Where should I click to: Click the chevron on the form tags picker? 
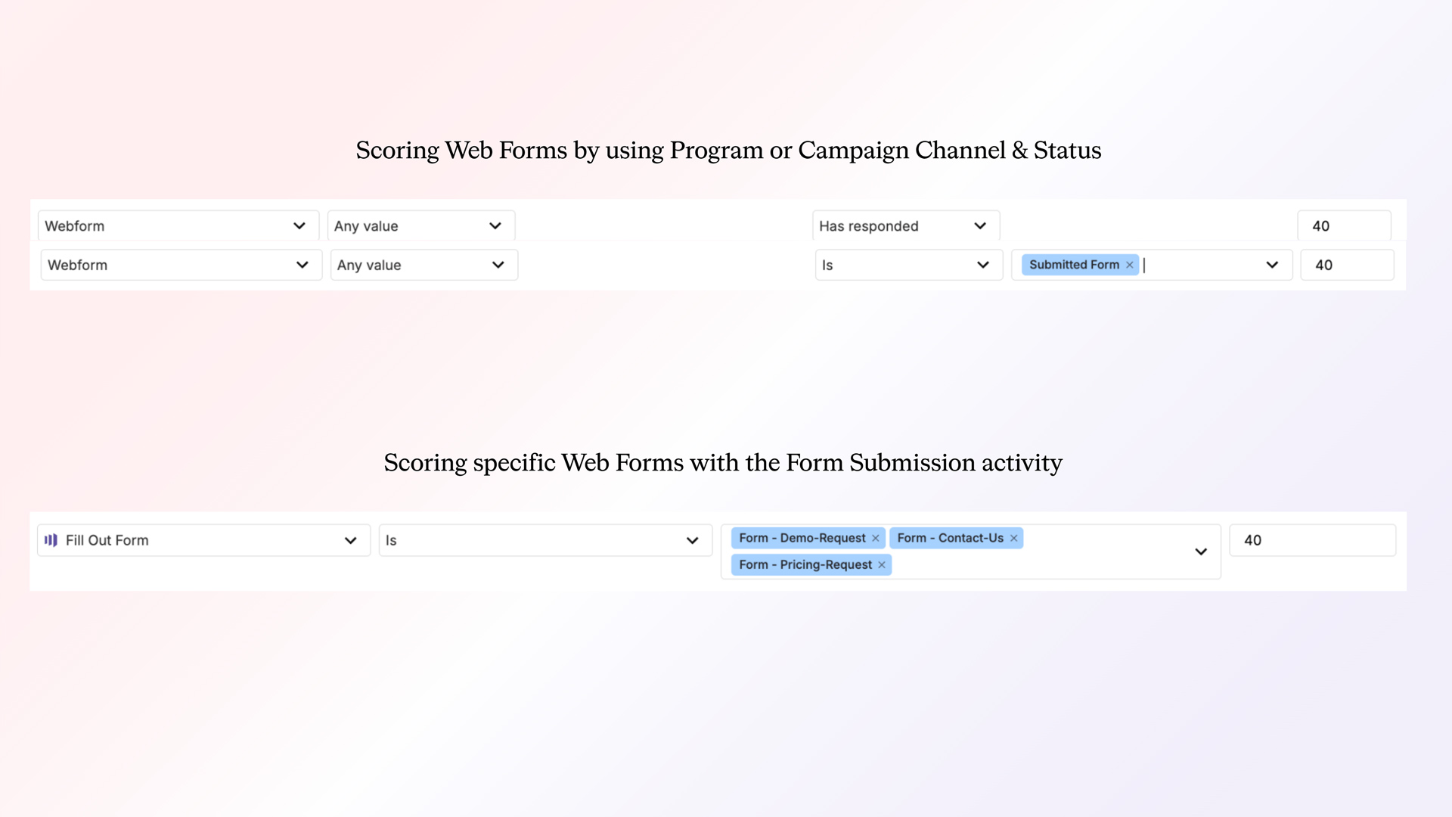coord(1200,551)
